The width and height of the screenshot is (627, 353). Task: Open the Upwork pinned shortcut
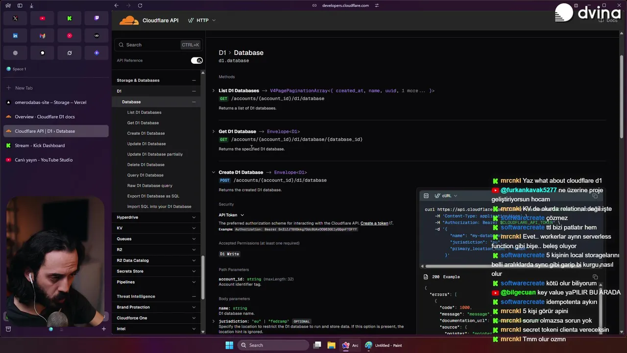click(96, 36)
